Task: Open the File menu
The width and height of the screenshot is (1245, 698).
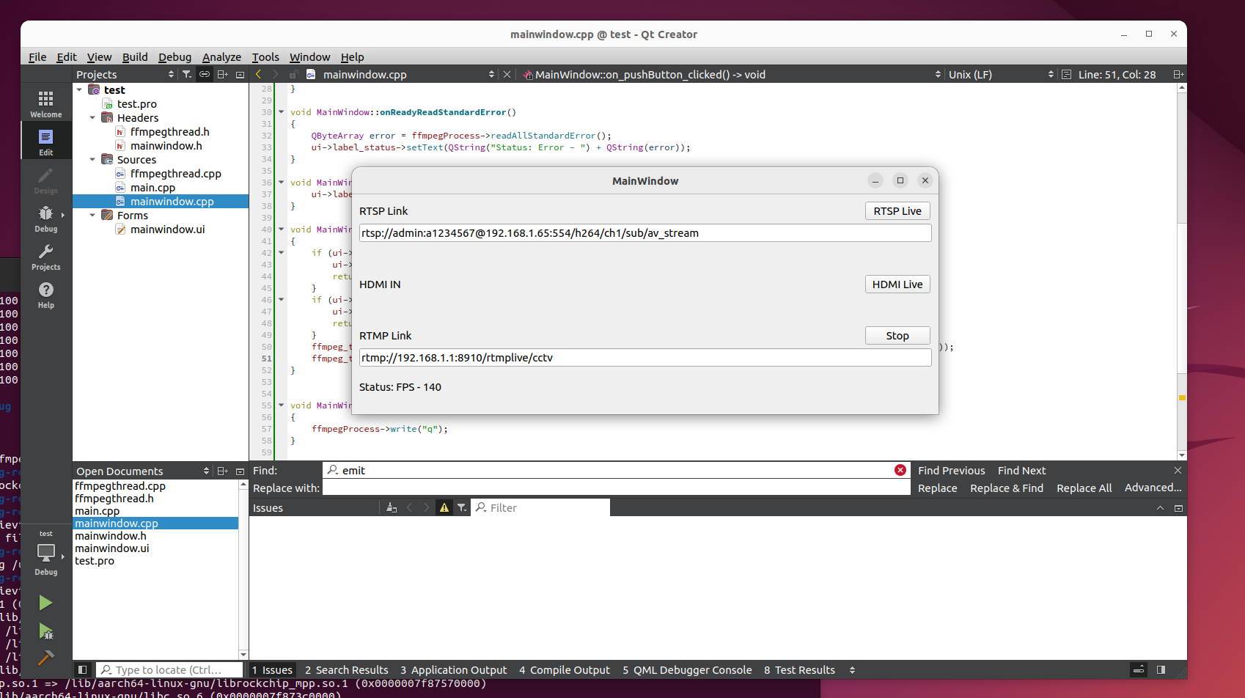Action: (x=37, y=56)
